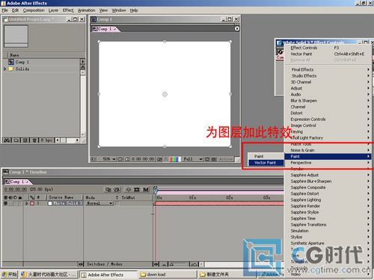Click the Adobe After Effects taskbar button

108,275
